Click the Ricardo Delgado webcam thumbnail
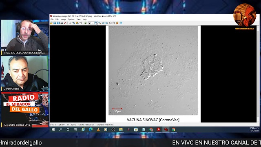Image resolution: width=261 pixels, height=147 pixels. pyautogui.click(x=25, y=37)
